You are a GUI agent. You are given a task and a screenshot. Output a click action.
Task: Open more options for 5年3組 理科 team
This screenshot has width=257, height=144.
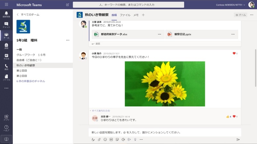67,40
